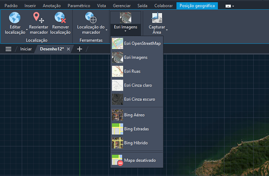Click the Esri Imagens ribbon thumbnail button

pyautogui.click(x=126, y=17)
